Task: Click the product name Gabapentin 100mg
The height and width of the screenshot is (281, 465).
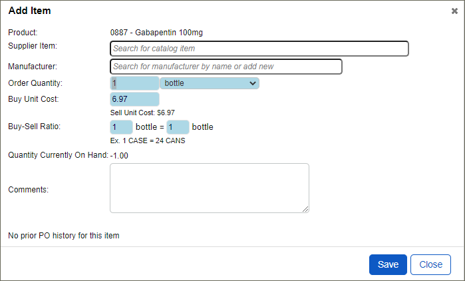Action: pos(169,33)
